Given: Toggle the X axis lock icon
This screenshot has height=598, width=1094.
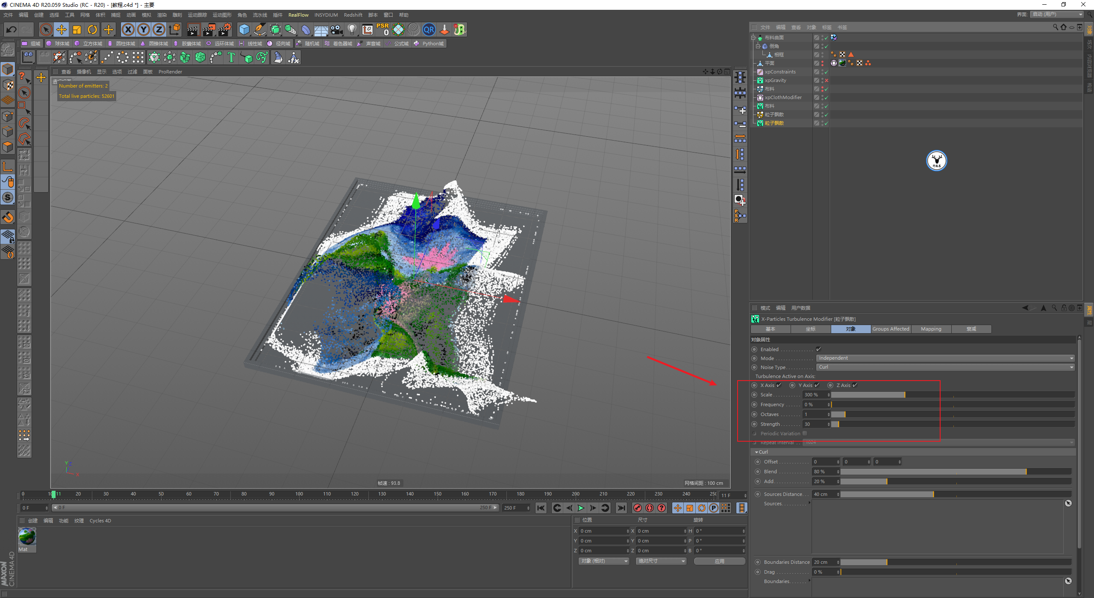Looking at the screenshot, I should [128, 29].
